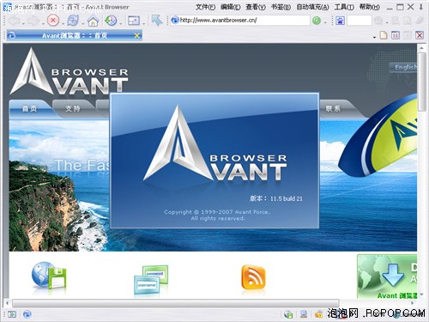The height and width of the screenshot is (322, 429).
Task: Click the horizontal scrollbar thumb
Action: pyautogui.click(x=176, y=303)
